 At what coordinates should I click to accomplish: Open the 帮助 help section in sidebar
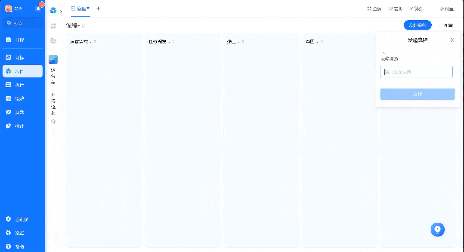tap(22, 247)
